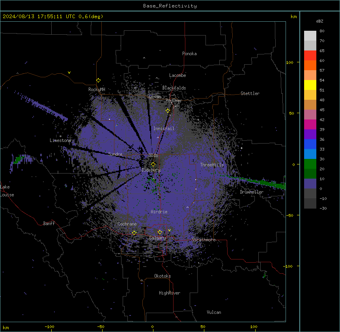Click the Drumheller label
This screenshot has width=340, height=332.
[252, 192]
